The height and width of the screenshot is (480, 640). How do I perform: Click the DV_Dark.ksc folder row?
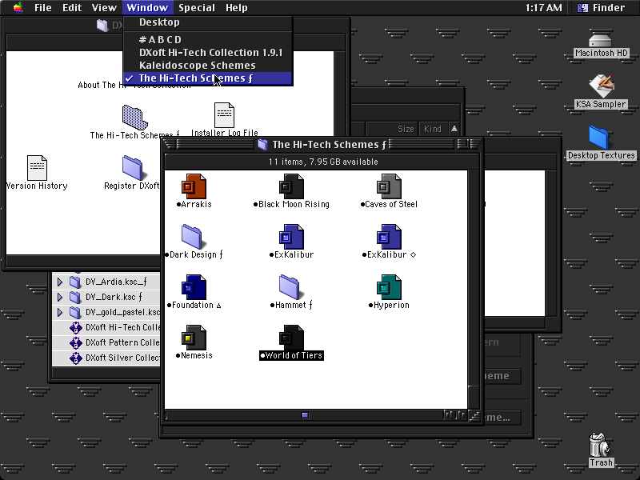pos(106,297)
